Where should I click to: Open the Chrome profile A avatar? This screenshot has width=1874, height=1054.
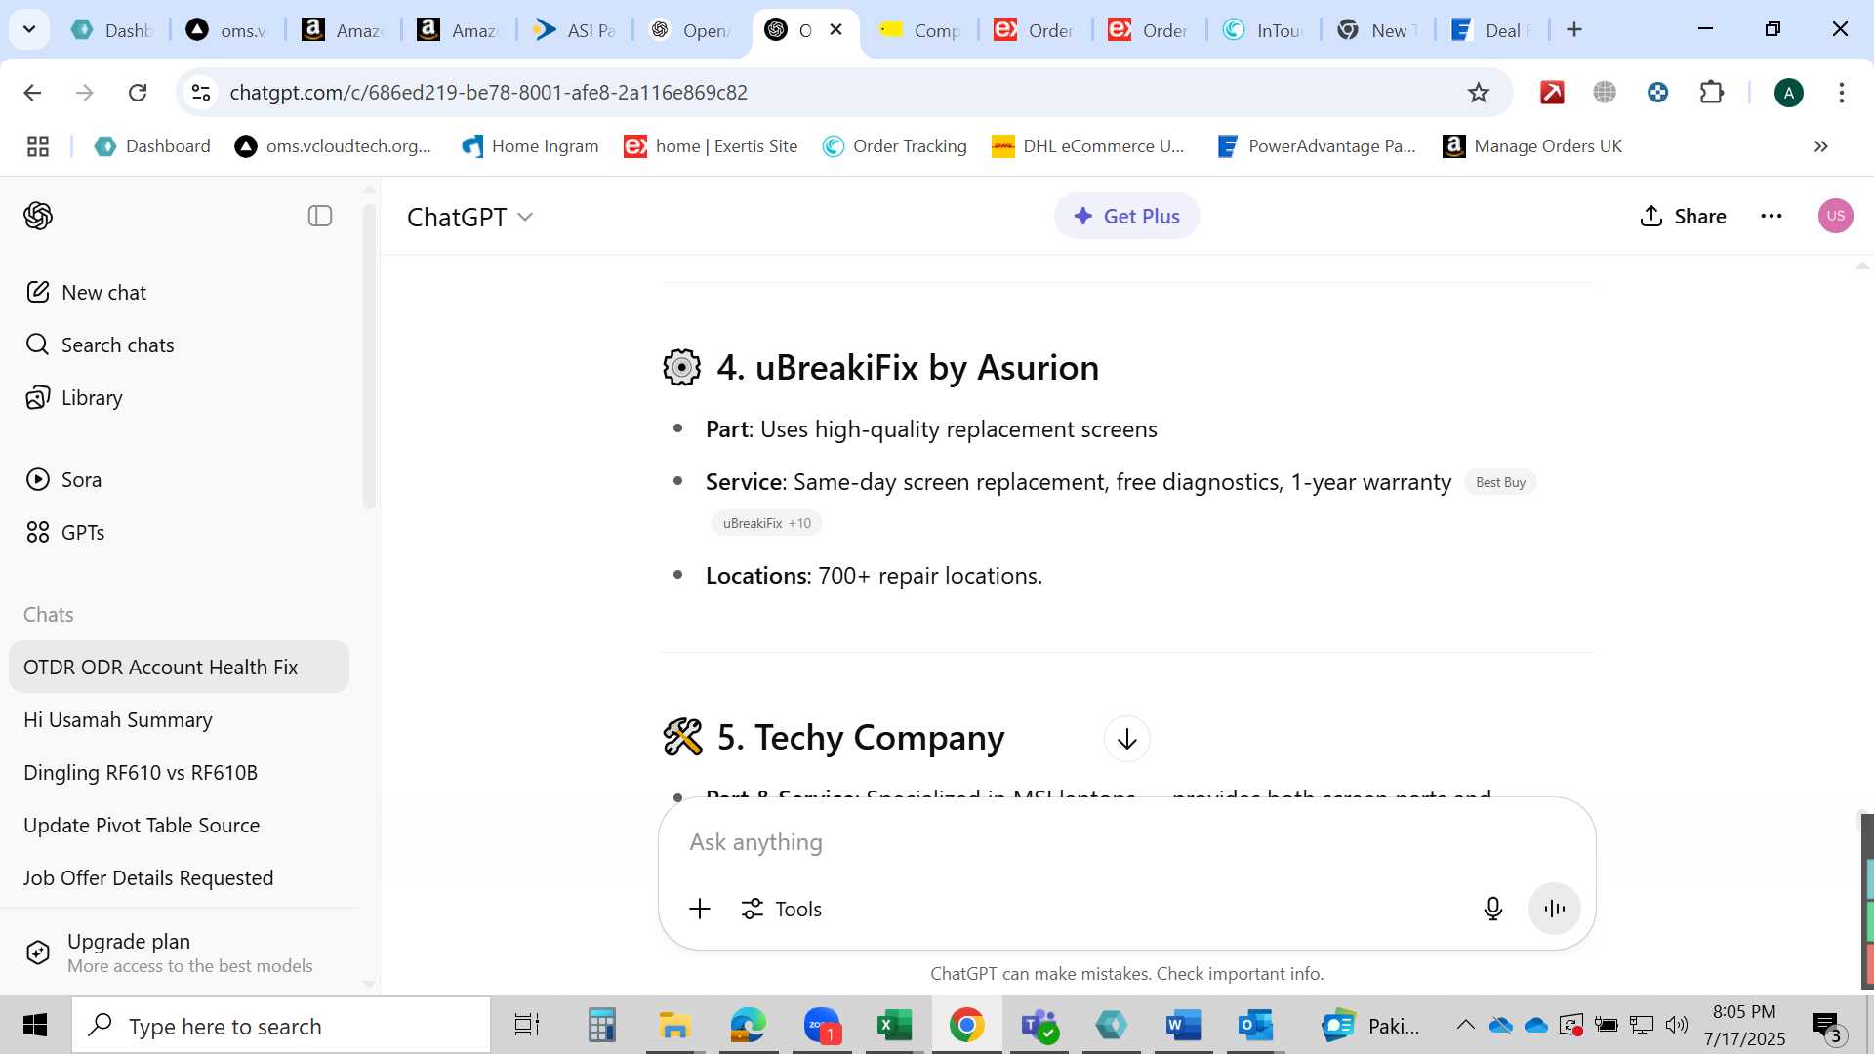click(1789, 93)
